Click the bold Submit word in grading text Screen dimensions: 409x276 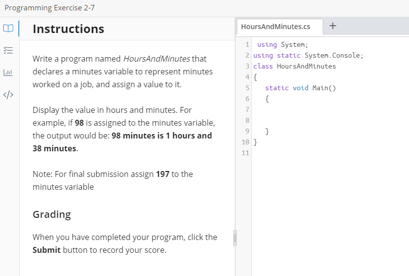(x=46, y=250)
